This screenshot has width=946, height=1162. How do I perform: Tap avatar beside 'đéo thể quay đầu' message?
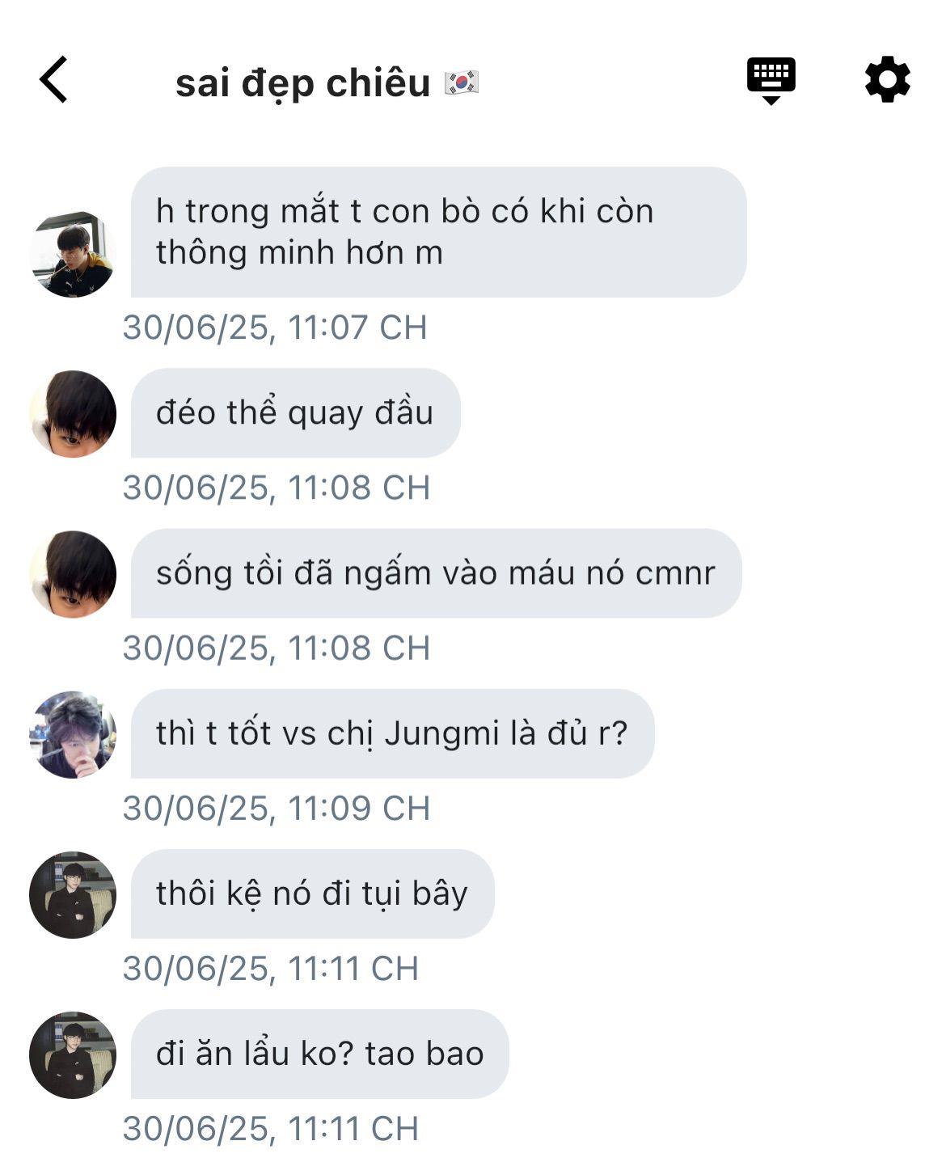pos(73,414)
